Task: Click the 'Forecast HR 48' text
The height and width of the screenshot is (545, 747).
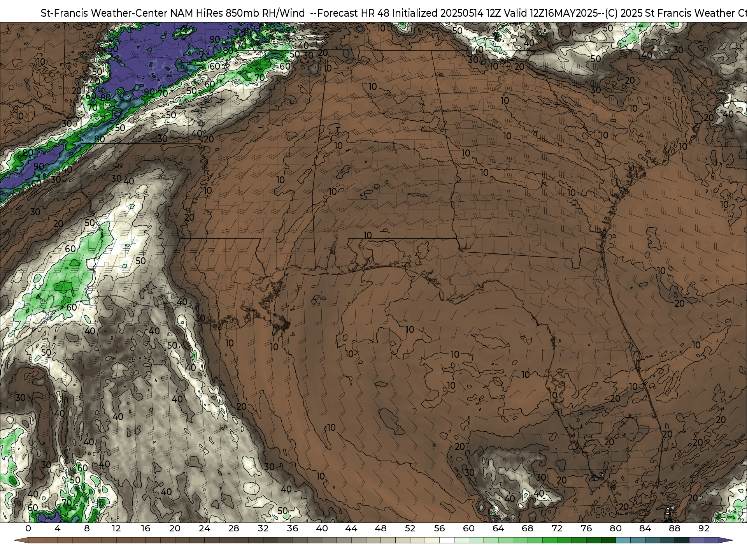Action: point(354,13)
